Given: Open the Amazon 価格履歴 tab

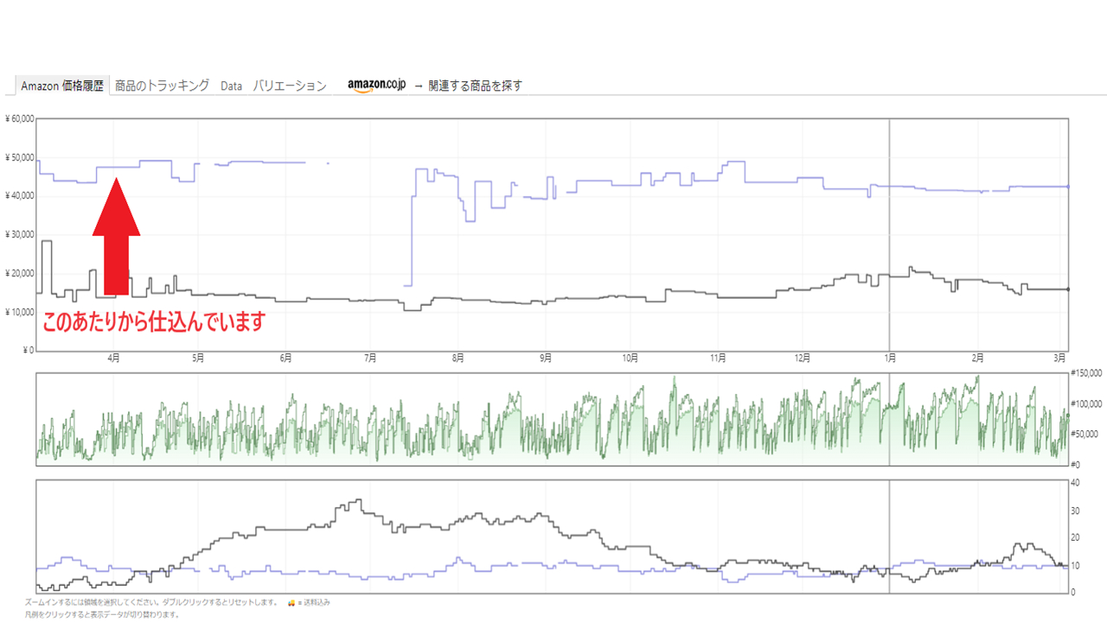Looking at the screenshot, I should tap(62, 86).
